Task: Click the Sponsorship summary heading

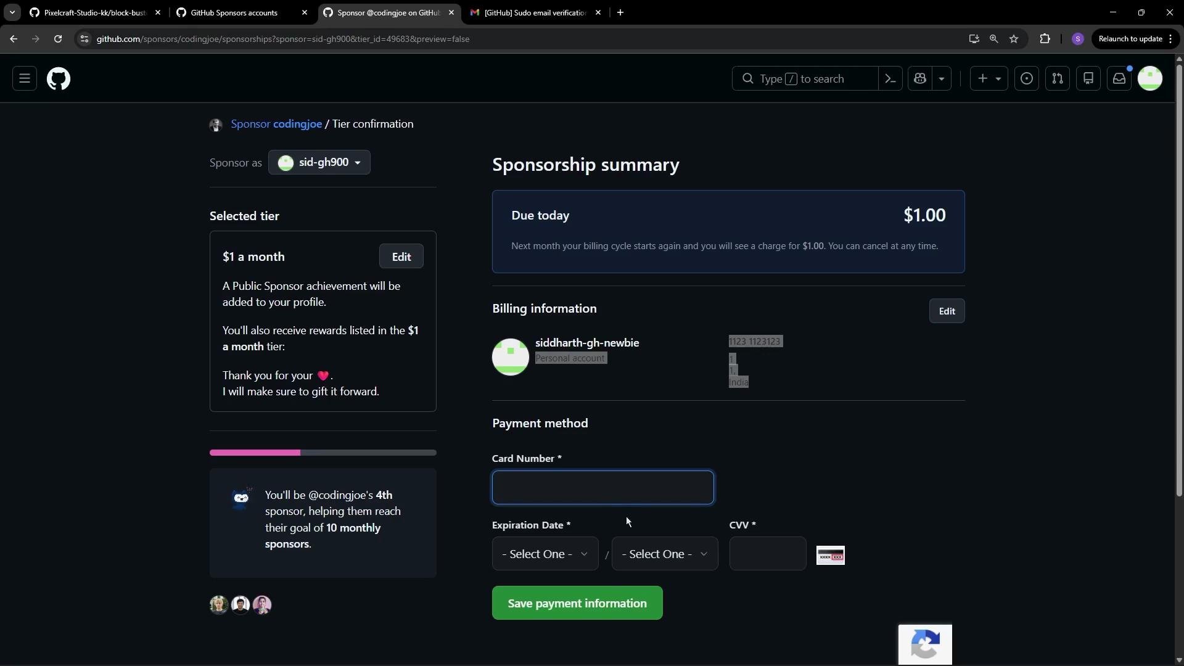Action: tap(586, 165)
